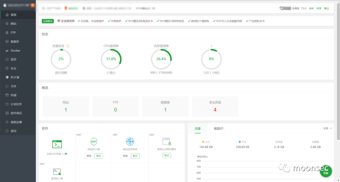This screenshot has height=182, width=340.
Task: Toggle the blue 下行 legend item
Action: click(242, 142)
